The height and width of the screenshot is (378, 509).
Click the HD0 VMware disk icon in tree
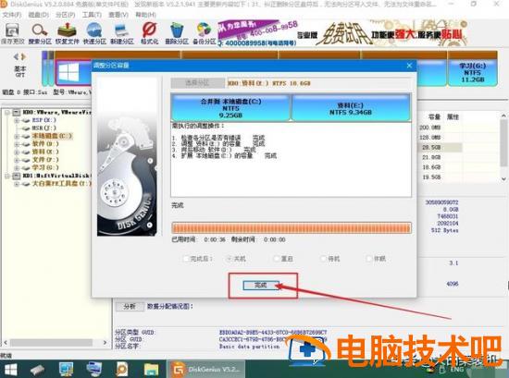[17, 113]
